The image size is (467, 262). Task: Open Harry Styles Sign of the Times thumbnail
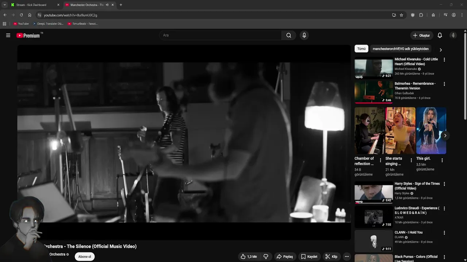click(x=374, y=192)
